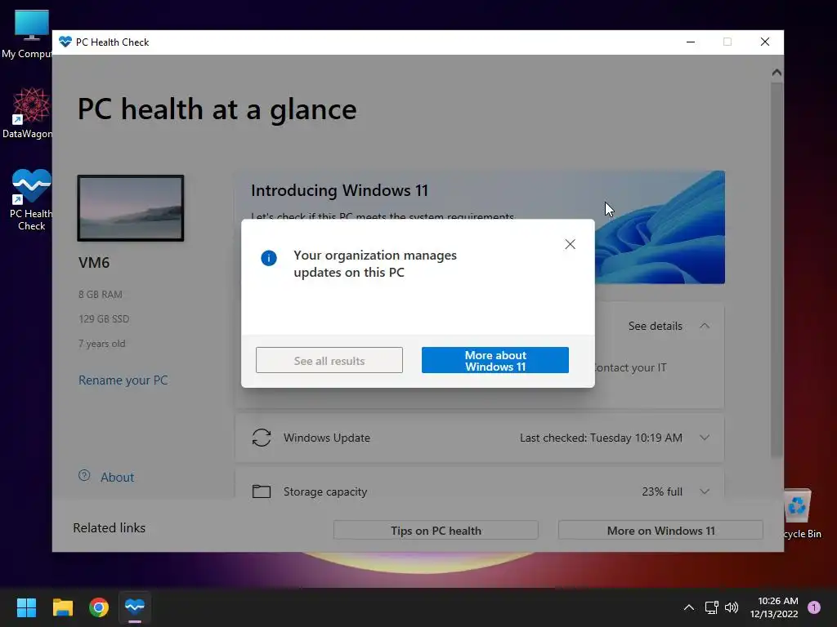Image resolution: width=837 pixels, height=627 pixels.
Task: Click the 8 GB RAM text
Action: point(101,294)
